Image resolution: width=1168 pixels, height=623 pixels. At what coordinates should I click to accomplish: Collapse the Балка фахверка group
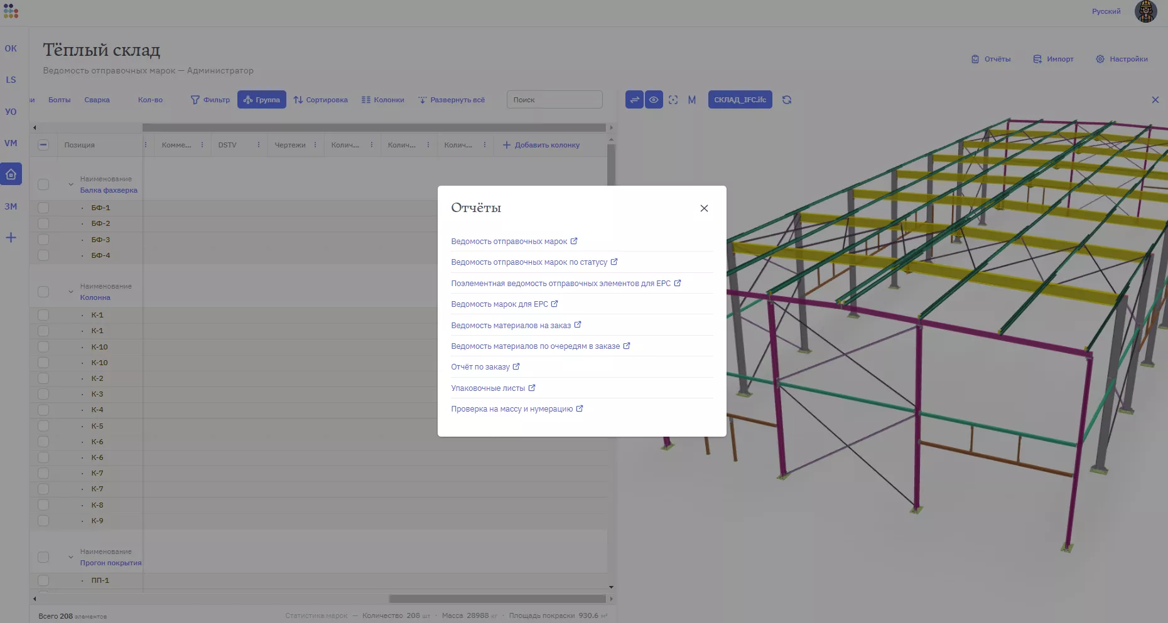71,184
